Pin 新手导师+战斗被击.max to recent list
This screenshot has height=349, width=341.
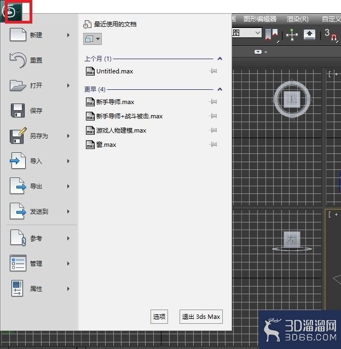click(x=213, y=116)
